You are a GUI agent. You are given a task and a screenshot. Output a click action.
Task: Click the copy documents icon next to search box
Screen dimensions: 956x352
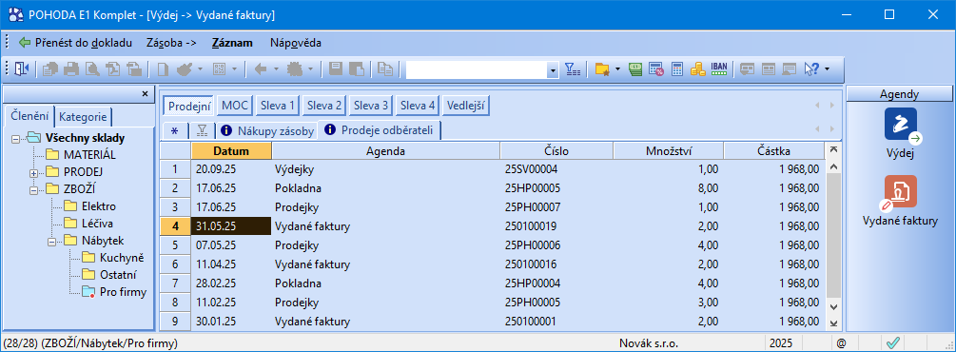click(384, 69)
